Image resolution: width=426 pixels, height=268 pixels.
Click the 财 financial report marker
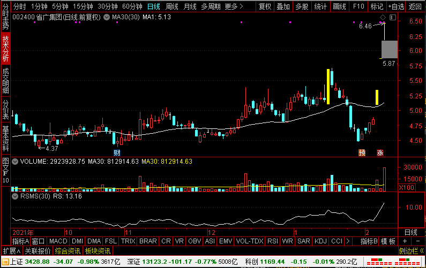click(x=117, y=152)
